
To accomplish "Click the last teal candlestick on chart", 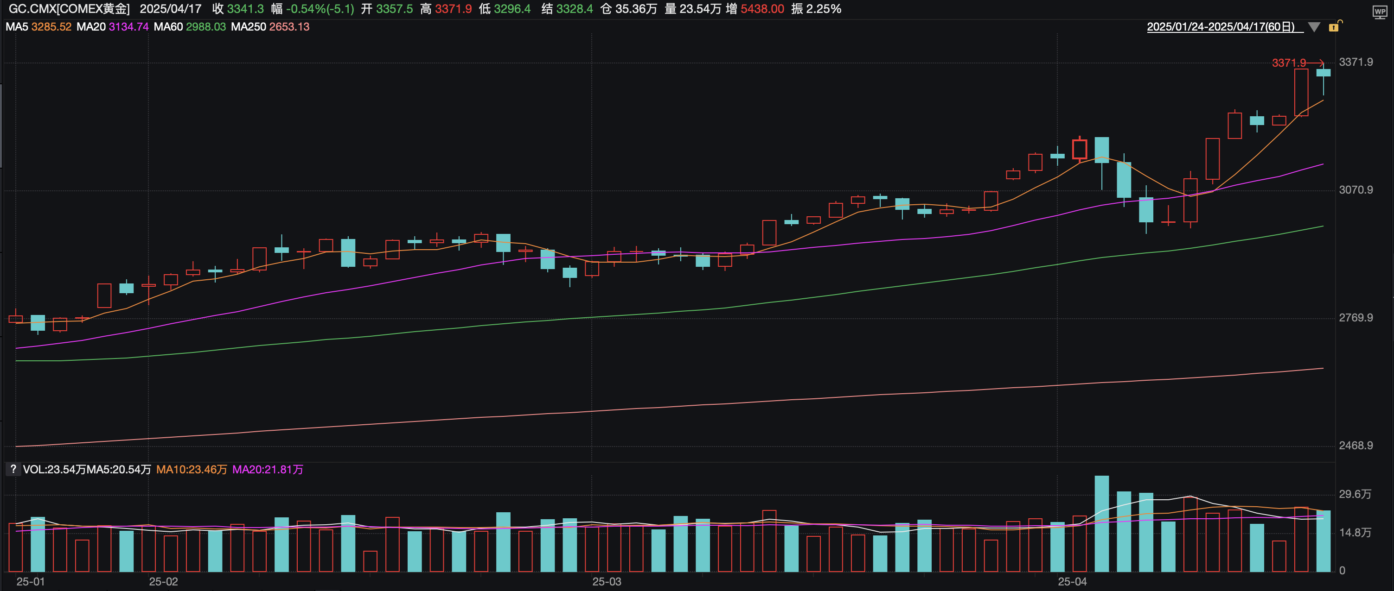I will 1323,73.
